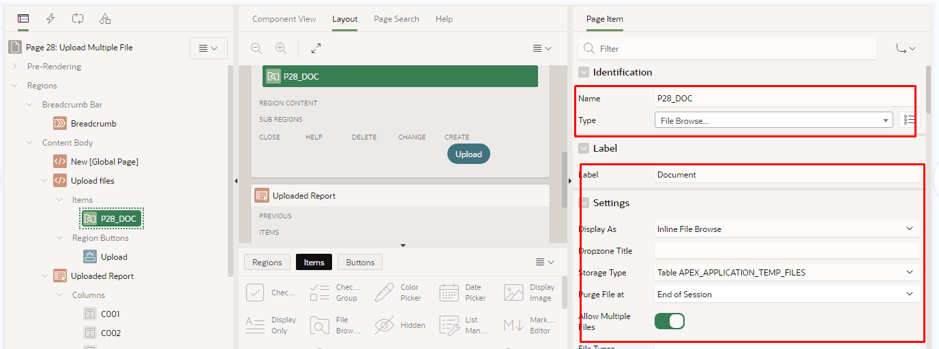Open the tree pane menu dropdown
Image resolution: width=939 pixels, height=349 pixels.
[x=208, y=48]
